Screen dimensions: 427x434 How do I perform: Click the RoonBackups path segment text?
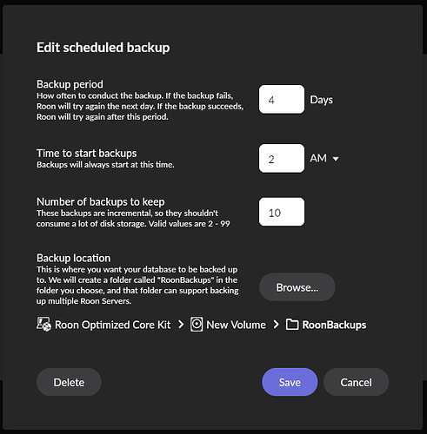pyautogui.click(x=334, y=325)
